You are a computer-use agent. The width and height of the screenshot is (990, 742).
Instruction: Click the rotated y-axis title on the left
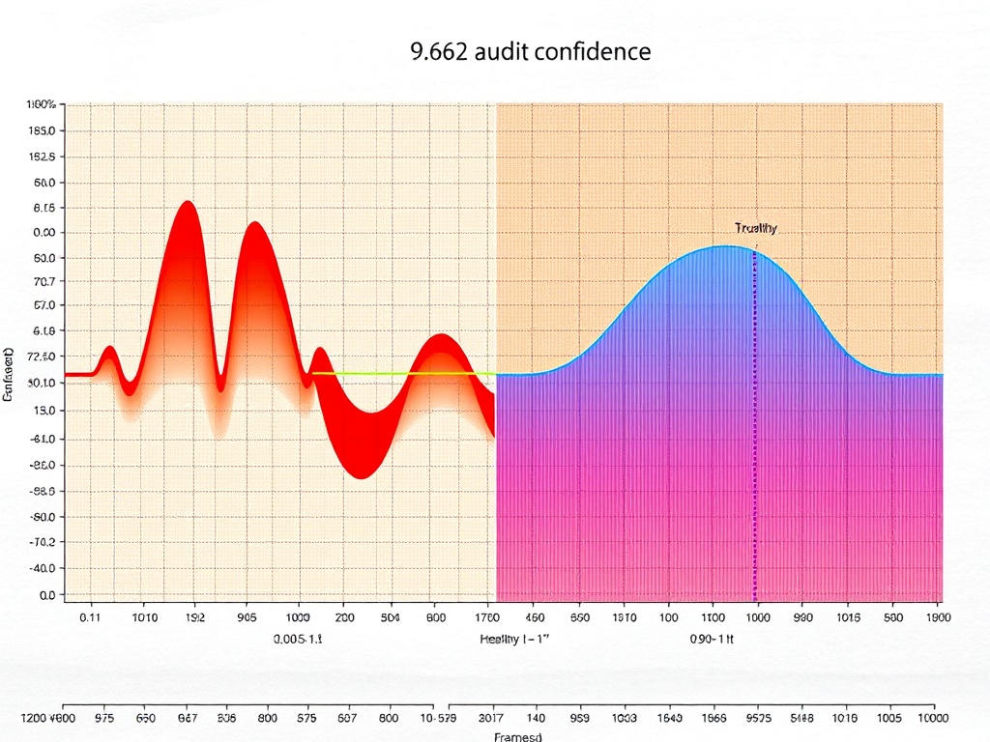click(8, 375)
